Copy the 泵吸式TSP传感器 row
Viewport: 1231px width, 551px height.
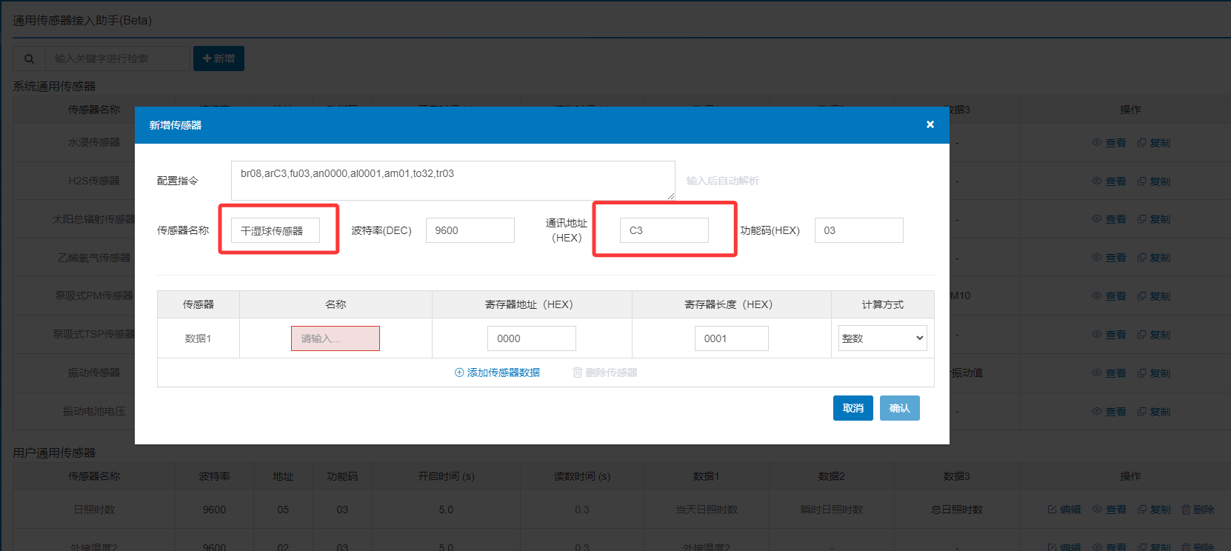(x=1154, y=335)
